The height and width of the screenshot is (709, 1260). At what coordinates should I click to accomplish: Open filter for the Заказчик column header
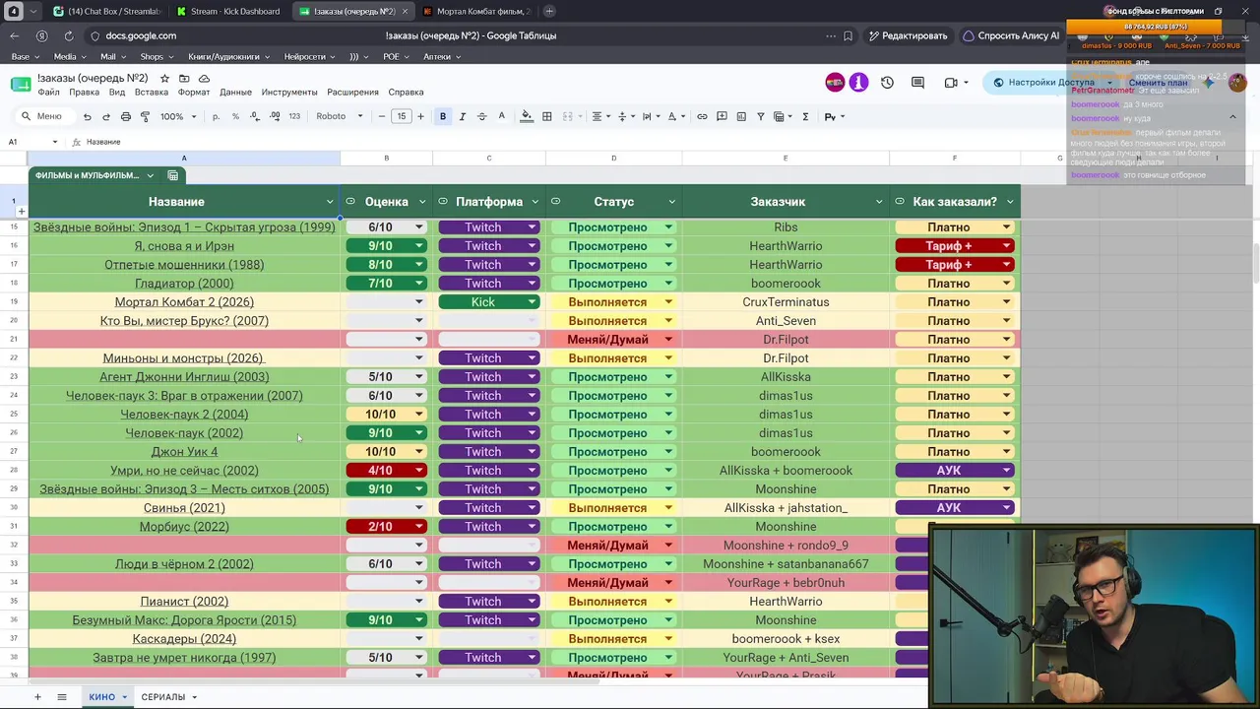coord(879,202)
